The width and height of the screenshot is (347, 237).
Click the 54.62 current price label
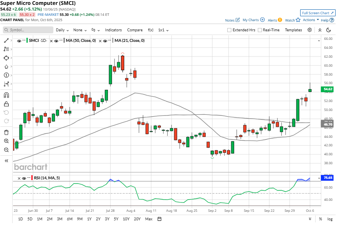[327, 89]
